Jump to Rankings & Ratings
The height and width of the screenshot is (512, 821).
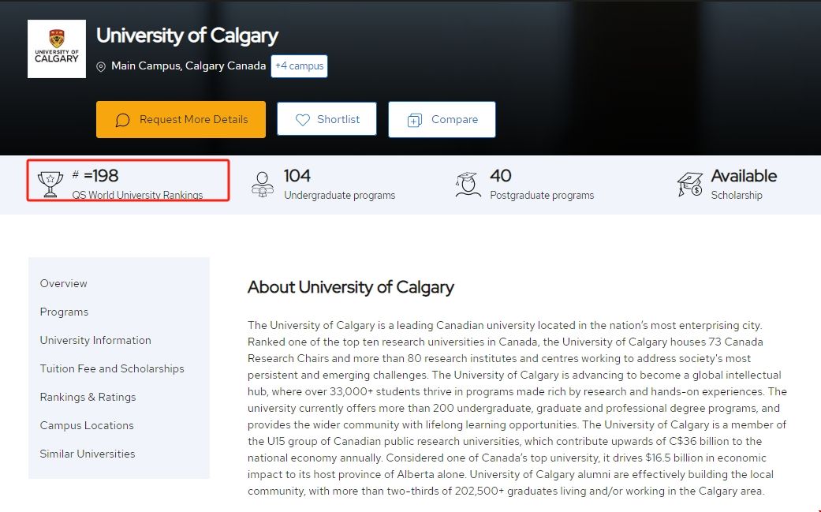point(88,397)
